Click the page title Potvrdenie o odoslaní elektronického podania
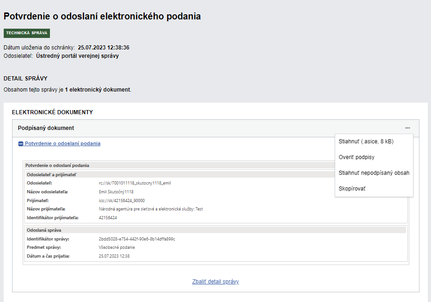 [x=102, y=16]
